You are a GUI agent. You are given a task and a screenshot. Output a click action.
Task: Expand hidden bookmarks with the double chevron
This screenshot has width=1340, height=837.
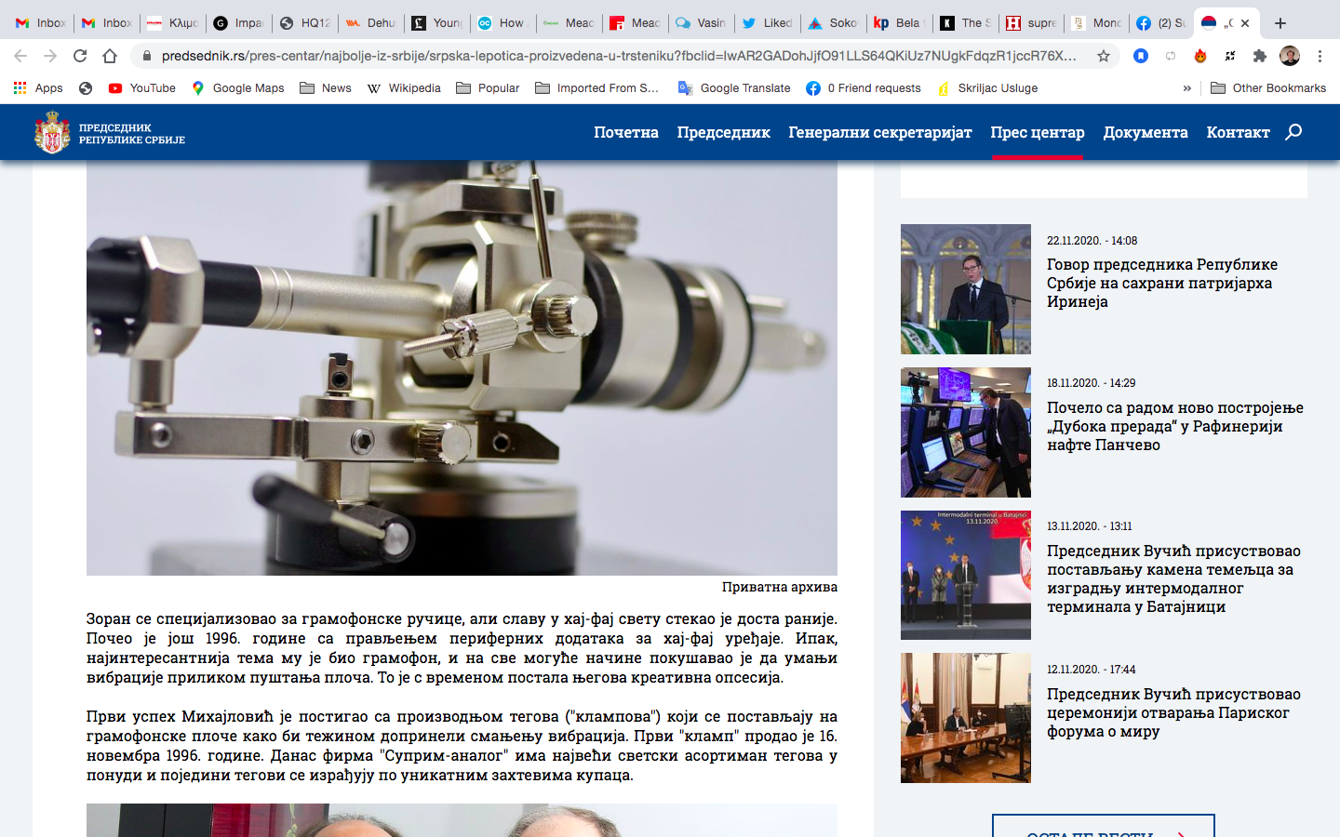[1186, 88]
